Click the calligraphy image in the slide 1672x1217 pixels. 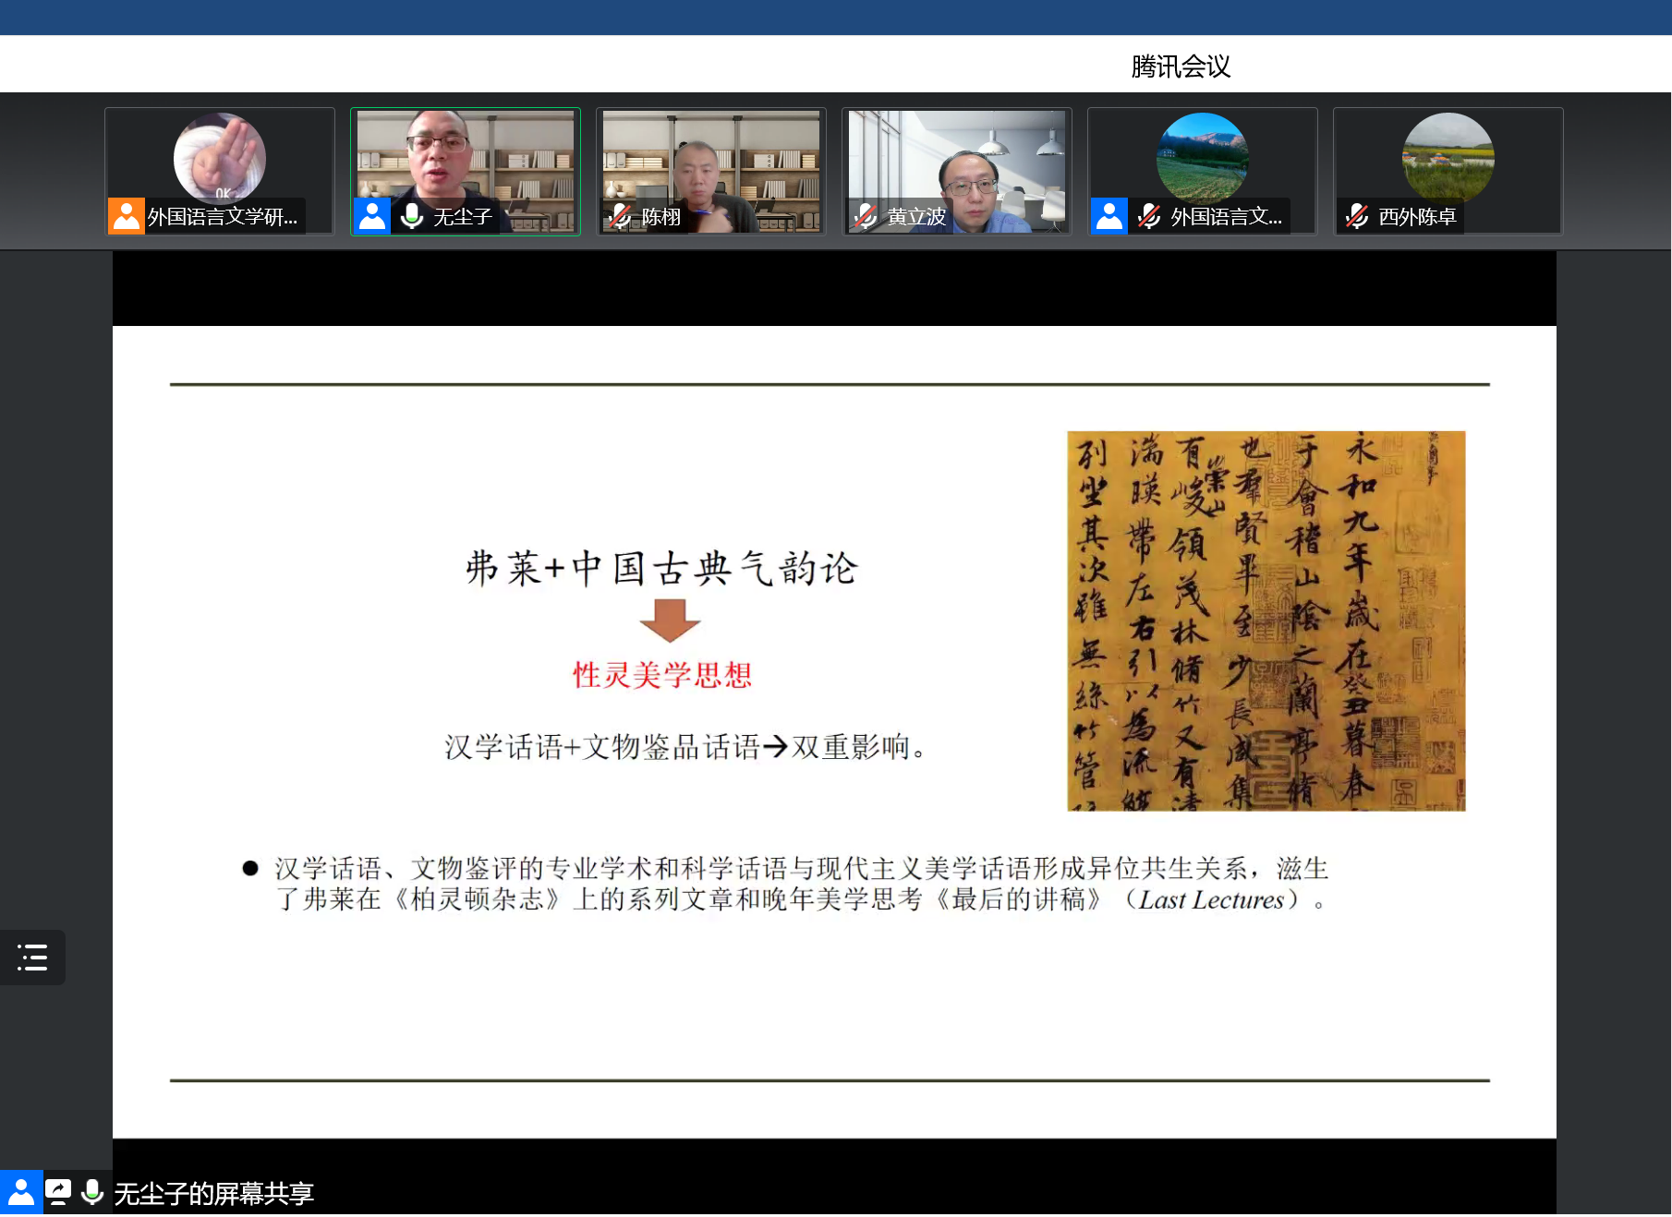coord(1266,621)
